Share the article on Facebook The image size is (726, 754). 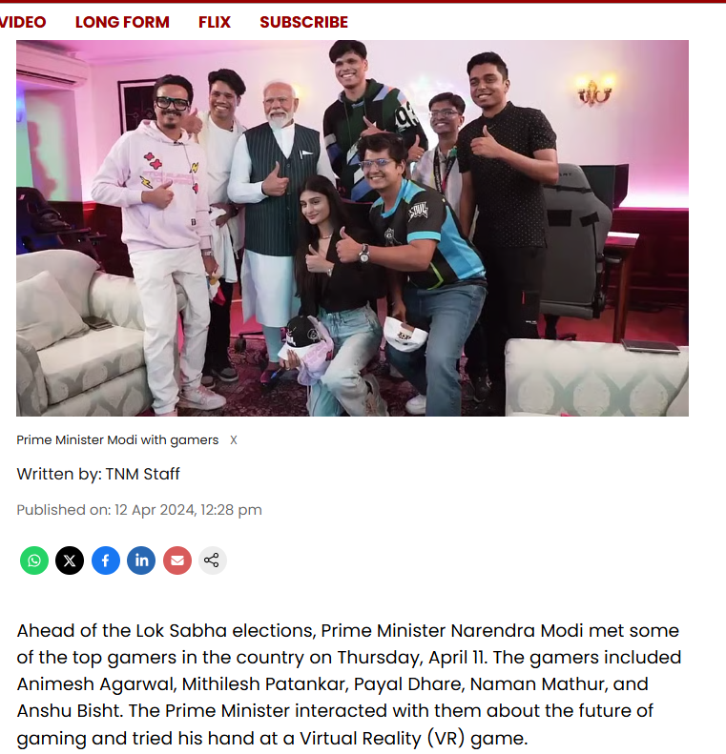coord(106,560)
